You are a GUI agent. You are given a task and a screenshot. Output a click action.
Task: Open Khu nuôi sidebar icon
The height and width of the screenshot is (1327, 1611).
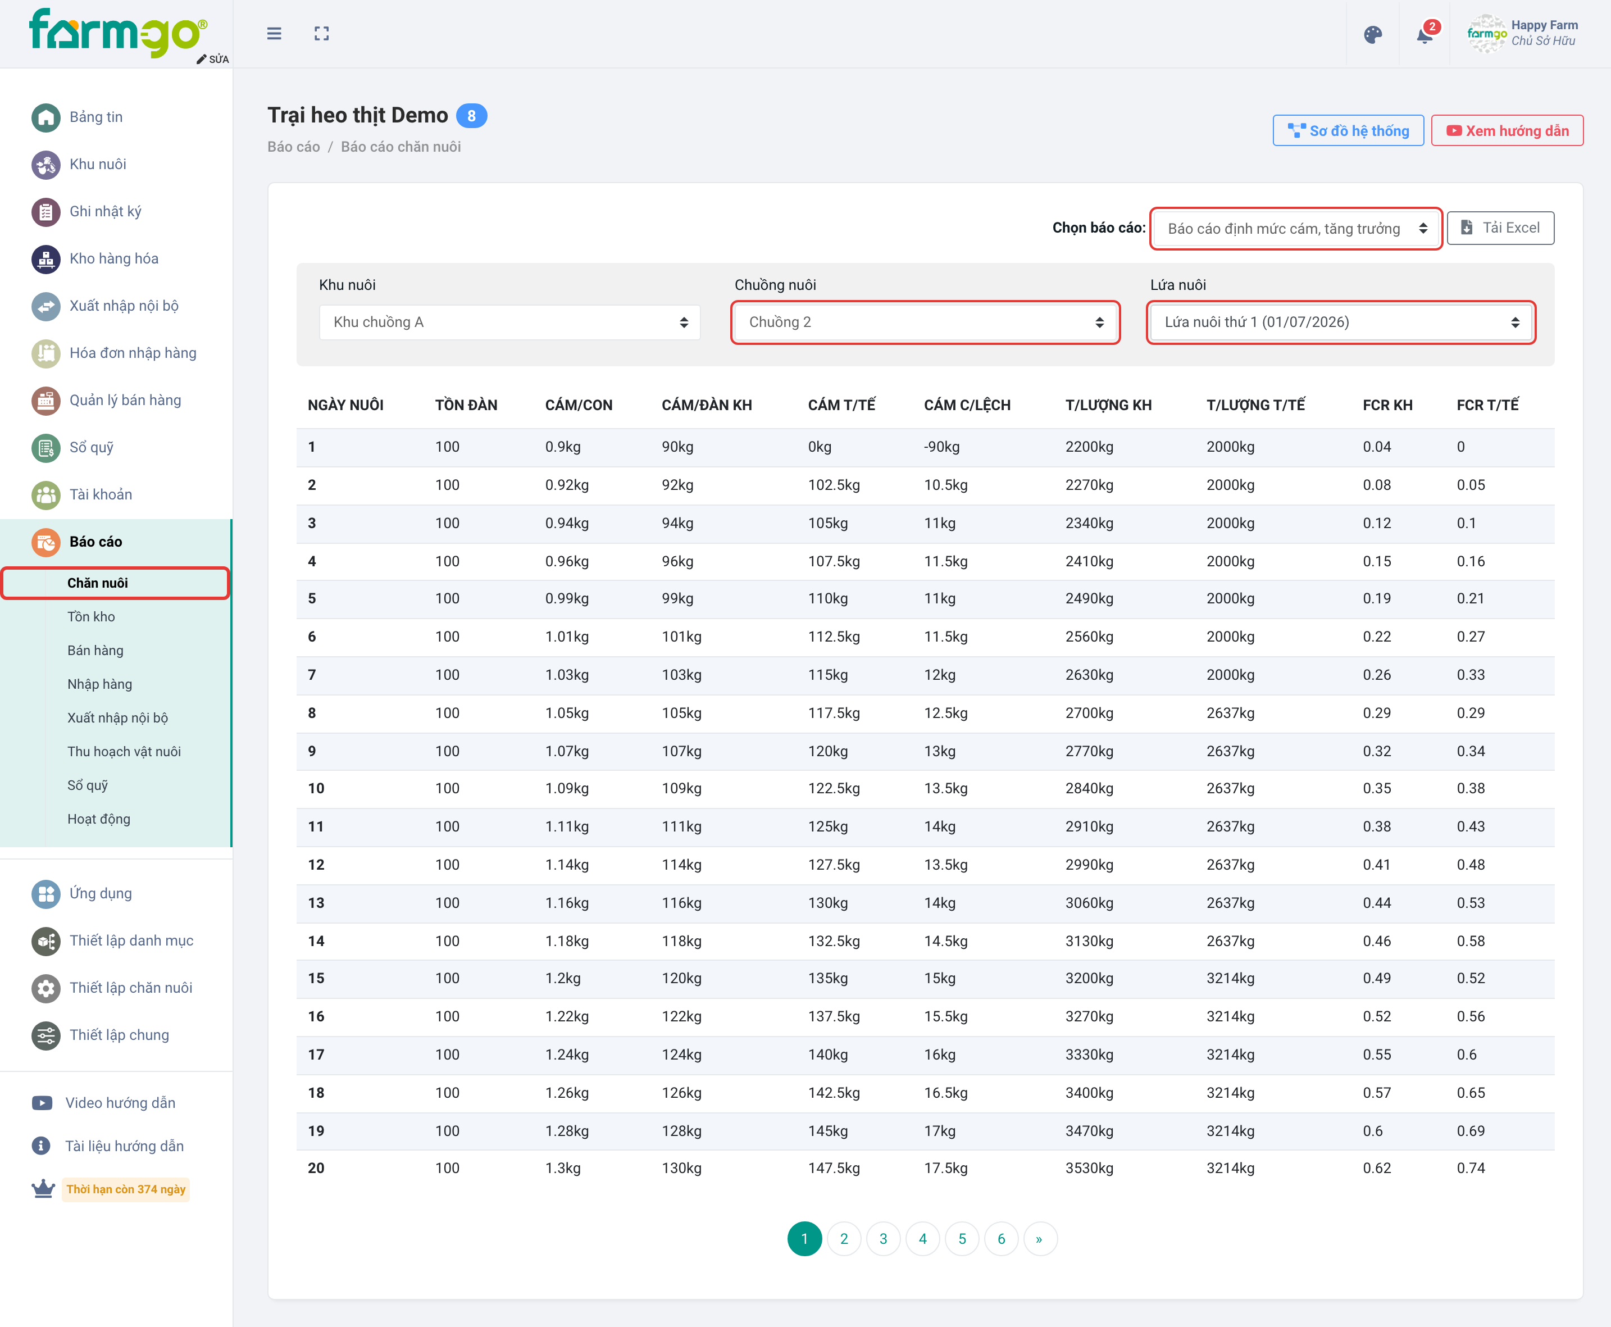pyautogui.click(x=46, y=165)
